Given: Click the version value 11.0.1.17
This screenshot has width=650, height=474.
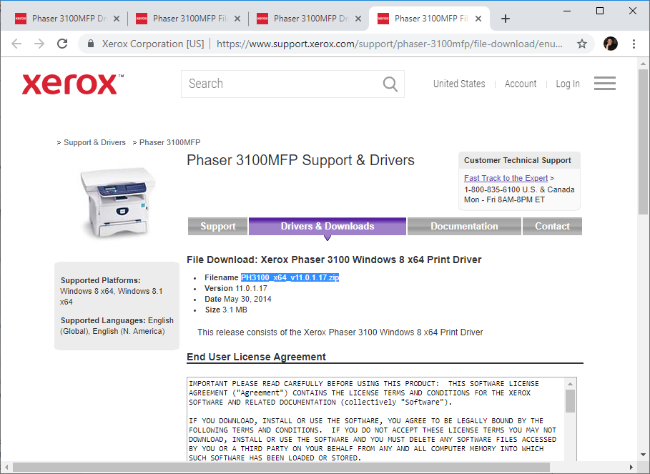Looking at the screenshot, I should [x=251, y=288].
